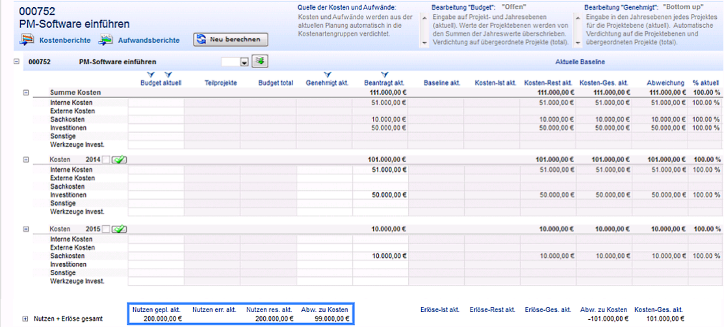Viewport: 724px width, 327px height.
Task: Click the green arrow icon beside project dropdown
Action: coord(261,62)
